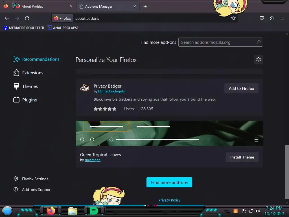
Task: Click the taskbar clock showing 7:24 PM
Action: click(274, 211)
